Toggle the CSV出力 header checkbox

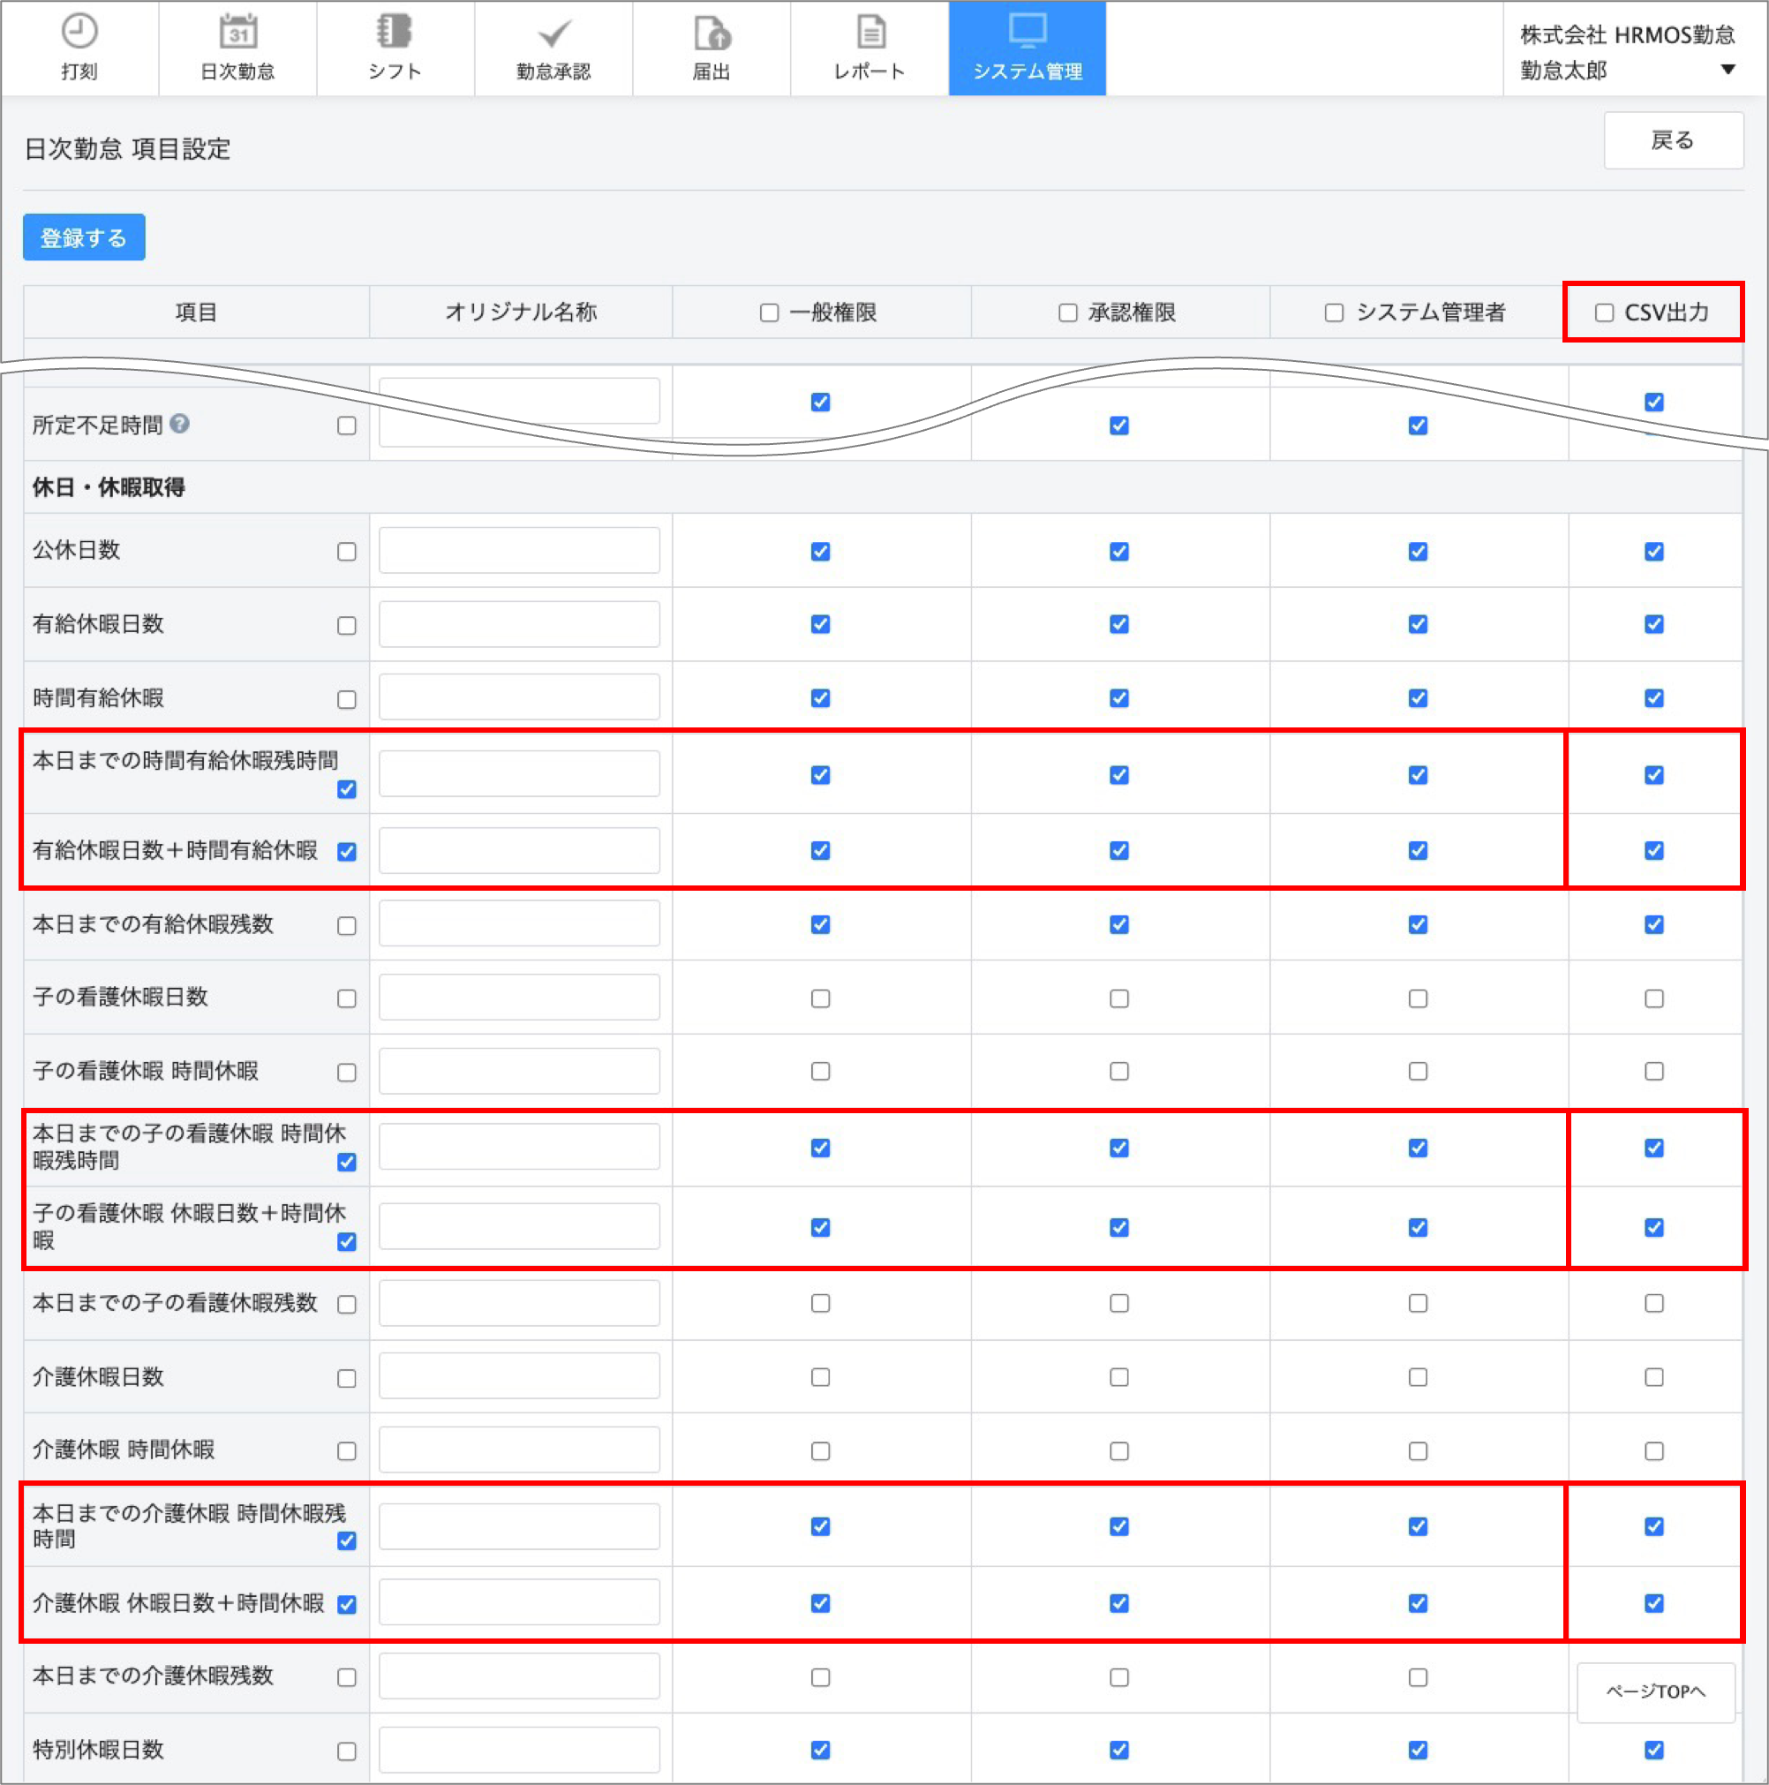[x=1605, y=313]
